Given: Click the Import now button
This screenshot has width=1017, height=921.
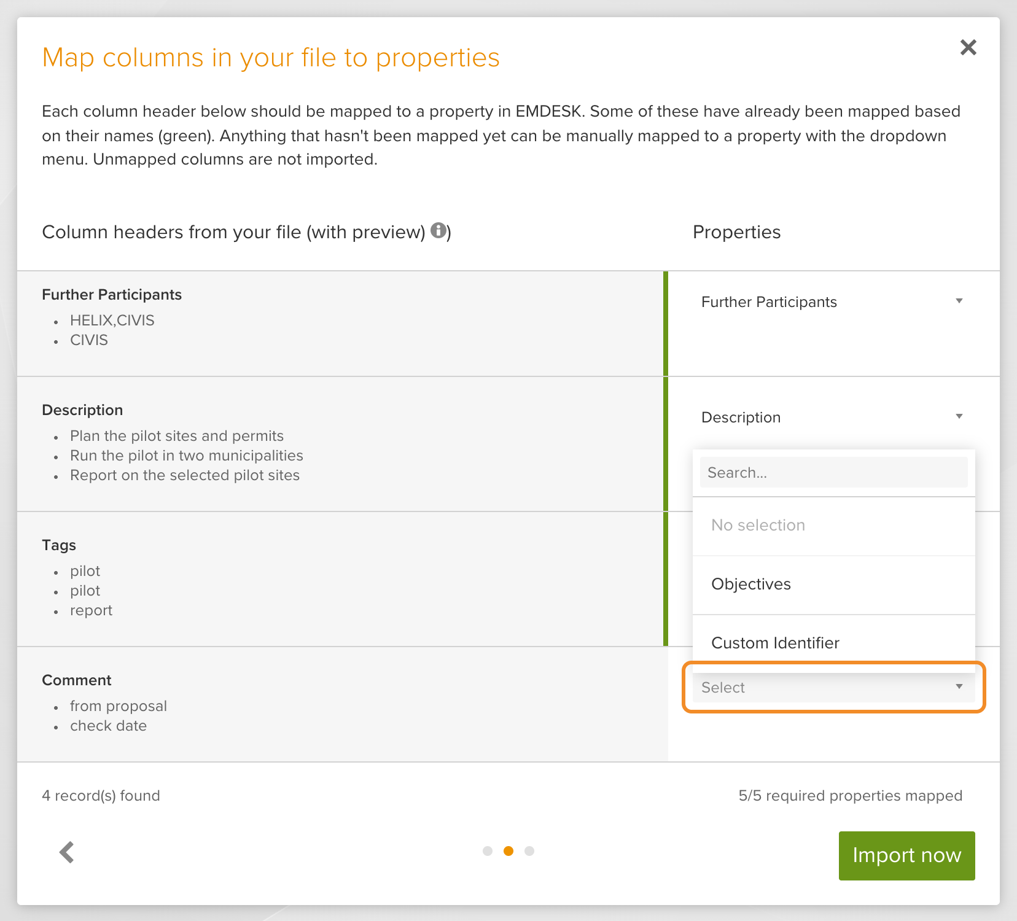Looking at the screenshot, I should click(906, 856).
